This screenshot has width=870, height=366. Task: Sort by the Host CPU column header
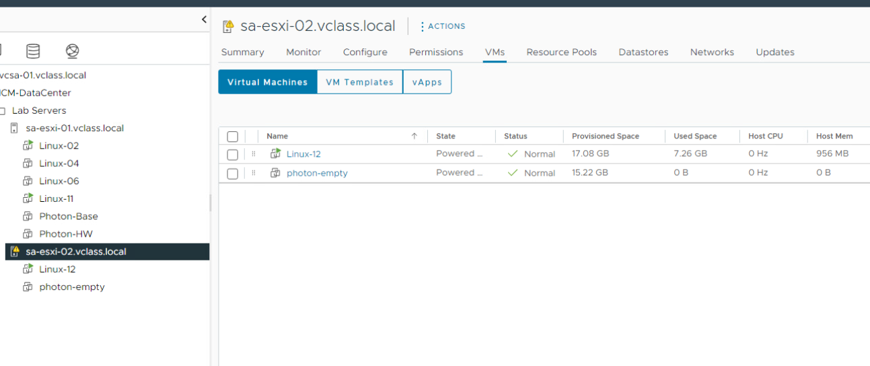(x=766, y=136)
